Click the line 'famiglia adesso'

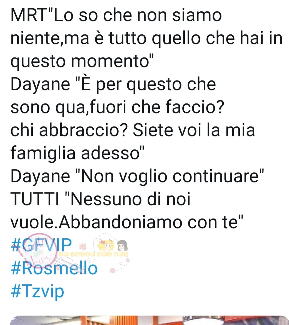pyautogui.click(x=77, y=154)
